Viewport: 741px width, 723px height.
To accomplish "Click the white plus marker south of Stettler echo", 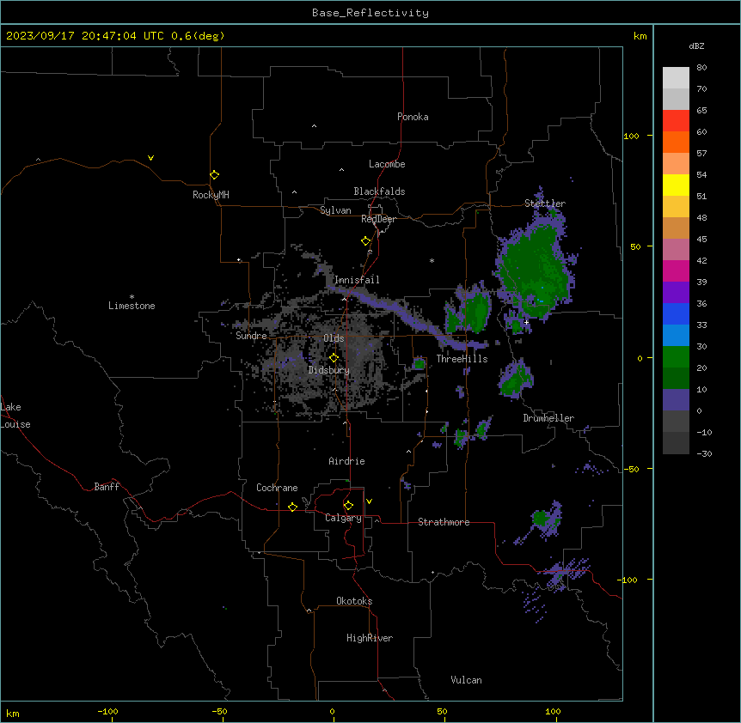I will (526, 322).
